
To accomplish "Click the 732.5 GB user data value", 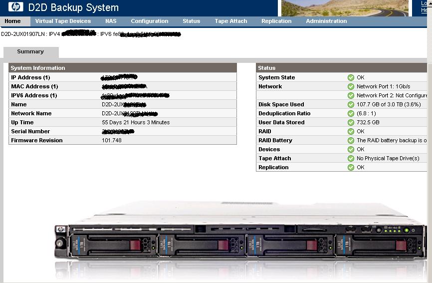I will [368, 122].
